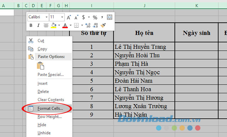Screen dimensions: 227x137
Task: Apply Comma Style format
Action: [102, 17]
